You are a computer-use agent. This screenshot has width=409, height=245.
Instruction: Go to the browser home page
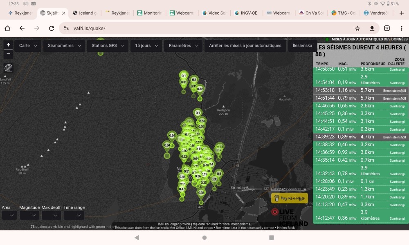pyautogui.click(x=7, y=29)
